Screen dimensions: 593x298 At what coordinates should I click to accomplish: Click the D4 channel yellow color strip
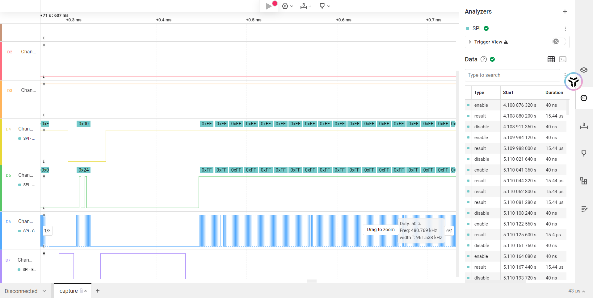[x=1, y=142]
